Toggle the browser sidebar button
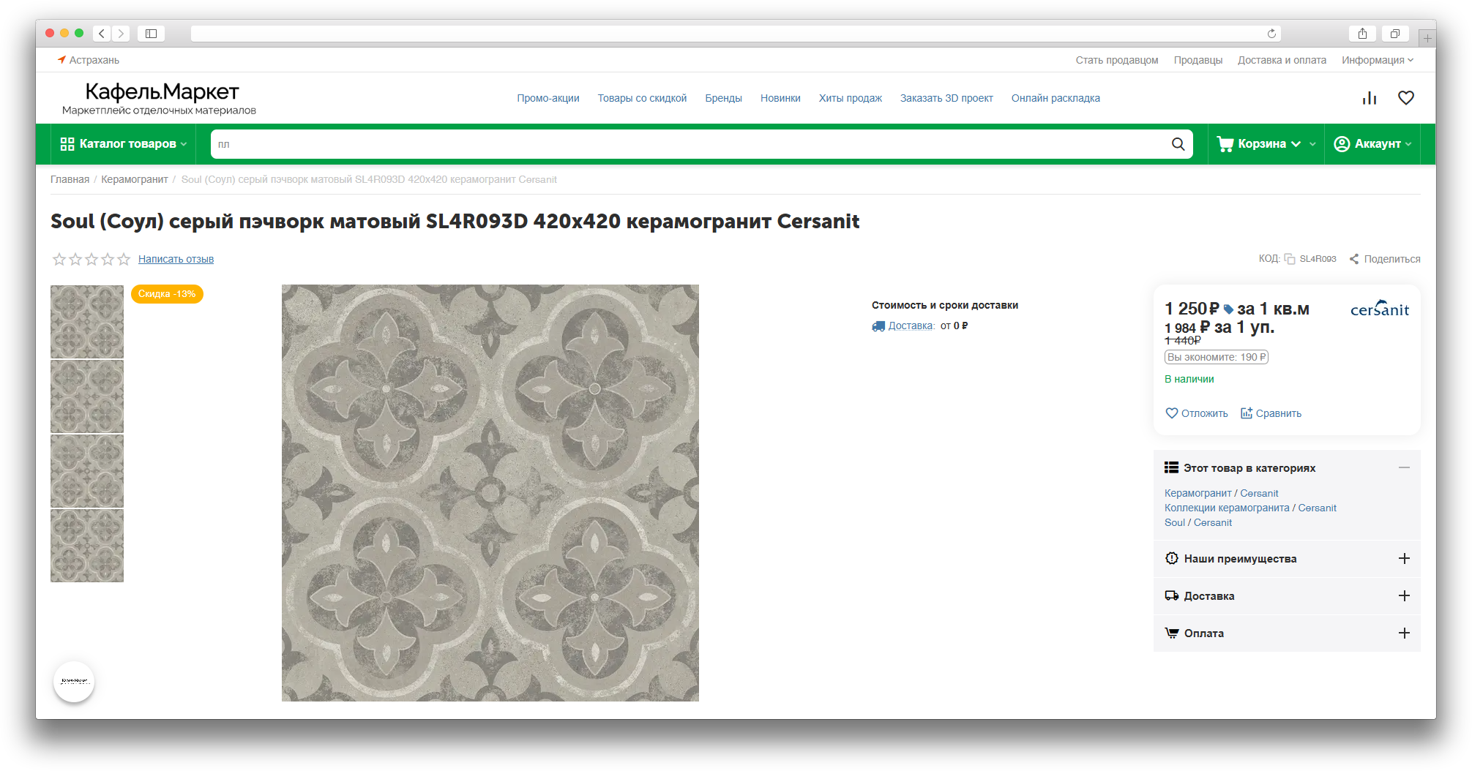The height and width of the screenshot is (771, 1472). click(151, 34)
